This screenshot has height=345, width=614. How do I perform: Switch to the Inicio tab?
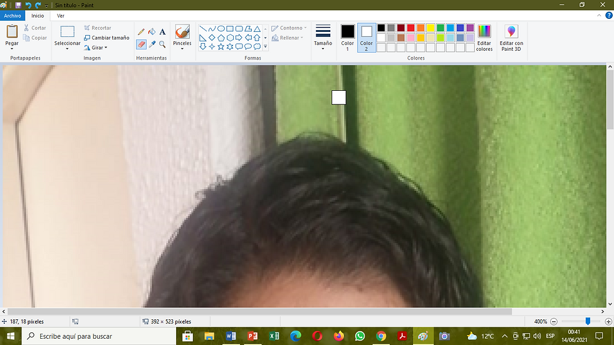pyautogui.click(x=38, y=16)
